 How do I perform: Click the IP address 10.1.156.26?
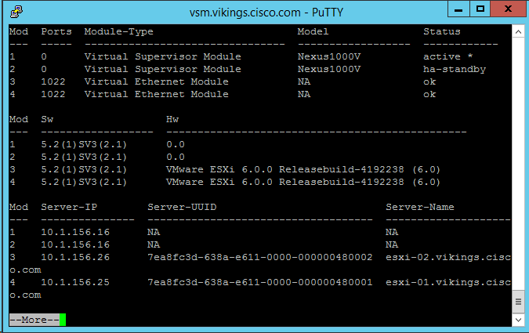pyautogui.click(x=75, y=257)
